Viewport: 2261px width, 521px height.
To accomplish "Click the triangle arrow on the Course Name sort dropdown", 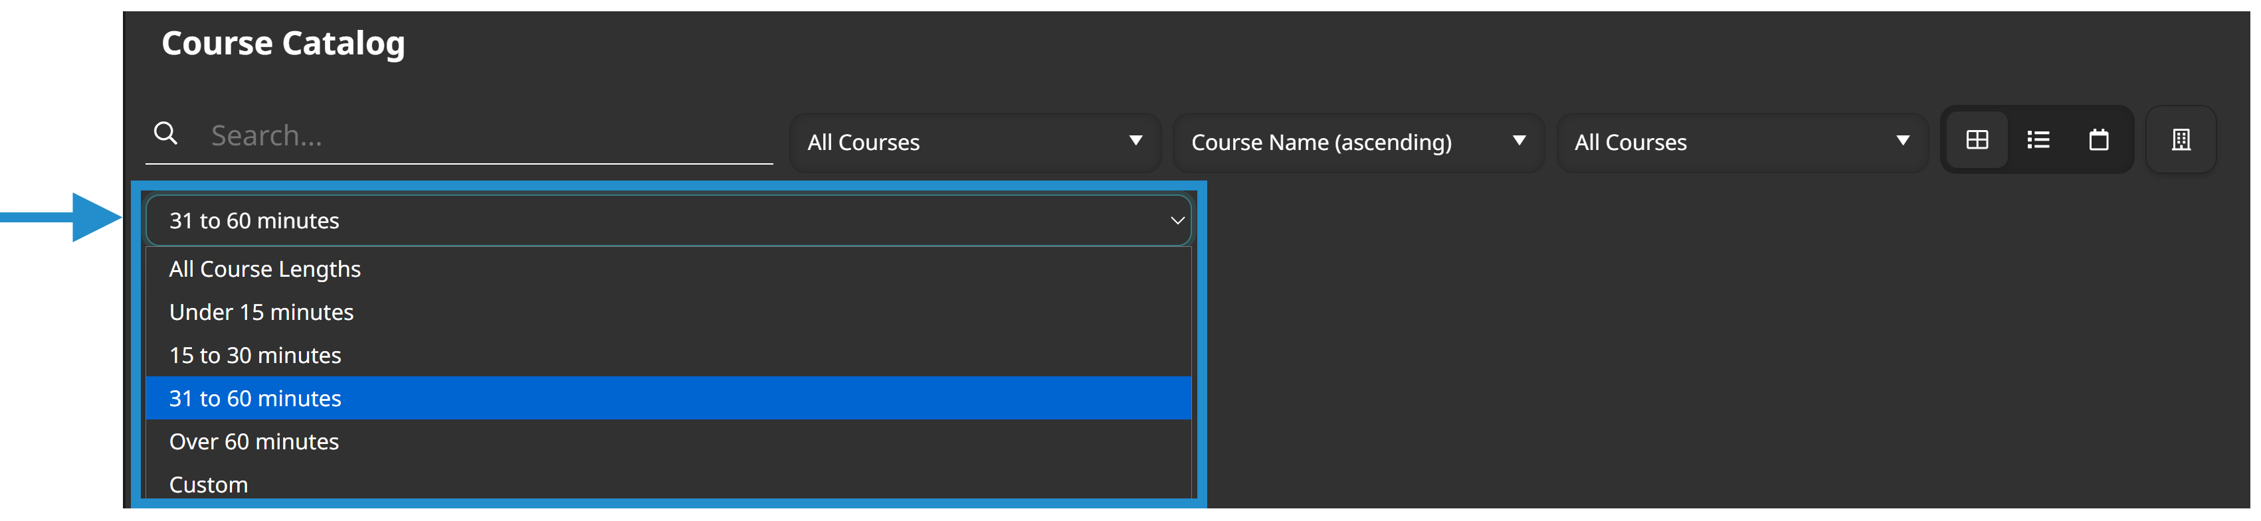I will [1520, 141].
